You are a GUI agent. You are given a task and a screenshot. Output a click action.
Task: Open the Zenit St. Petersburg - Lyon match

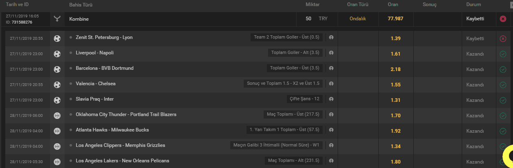104,37
